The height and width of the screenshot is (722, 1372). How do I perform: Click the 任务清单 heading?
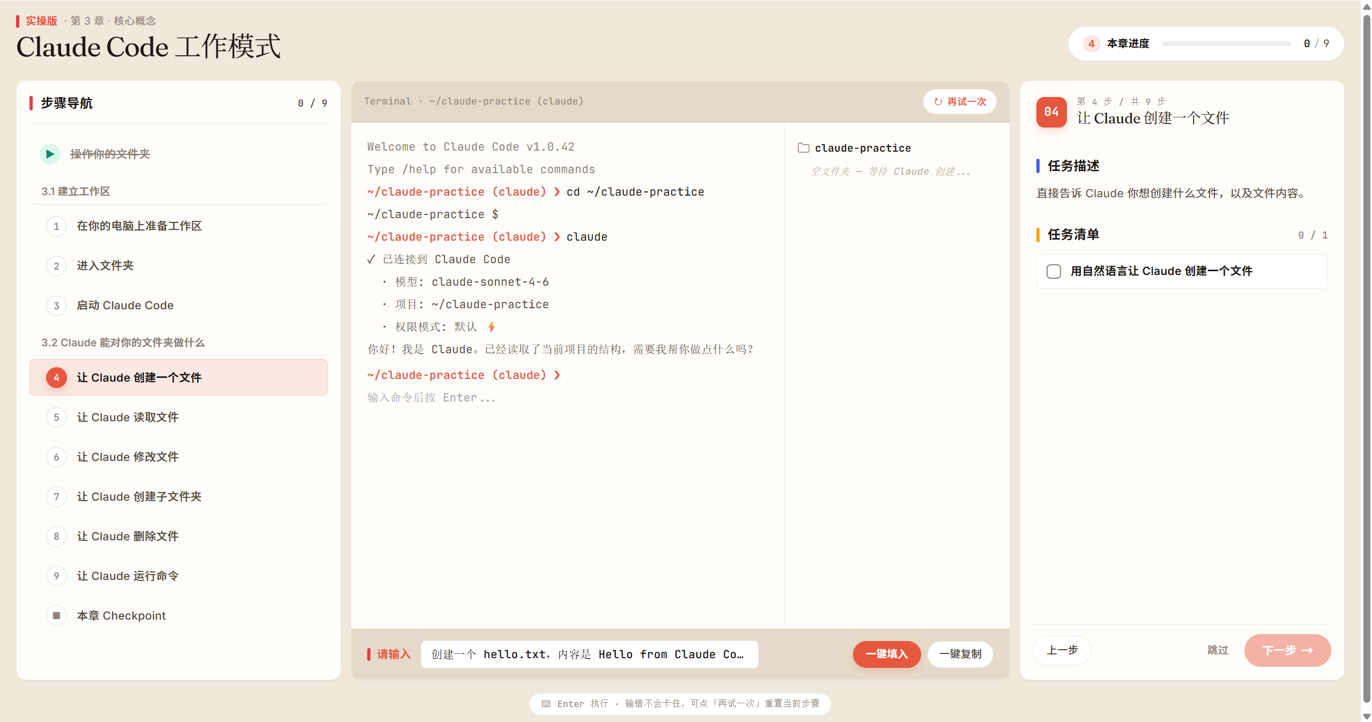pos(1073,235)
